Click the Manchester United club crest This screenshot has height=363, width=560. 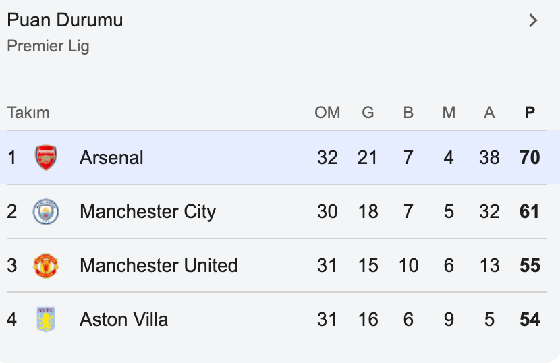point(46,266)
